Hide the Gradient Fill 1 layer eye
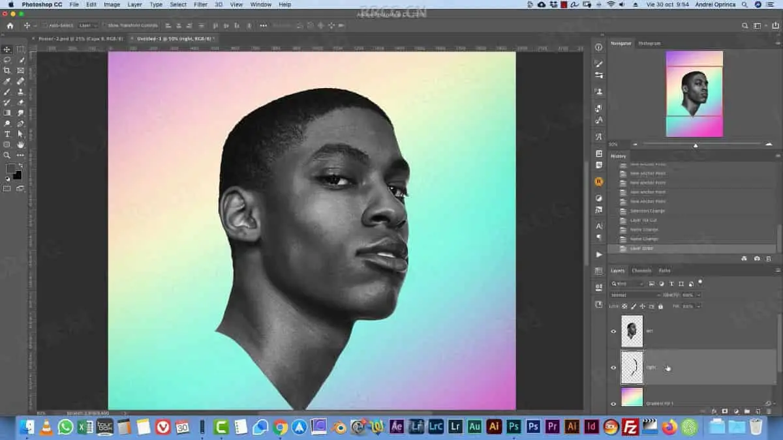Viewport: 783px width, 440px height. coord(613,403)
